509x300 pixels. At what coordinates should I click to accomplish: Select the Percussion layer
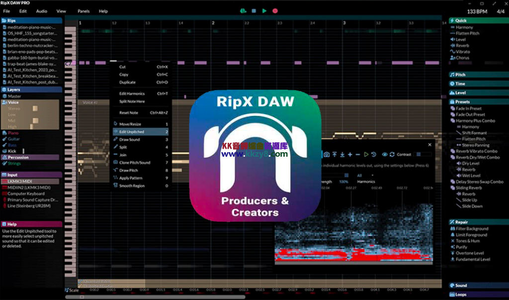[30, 157]
